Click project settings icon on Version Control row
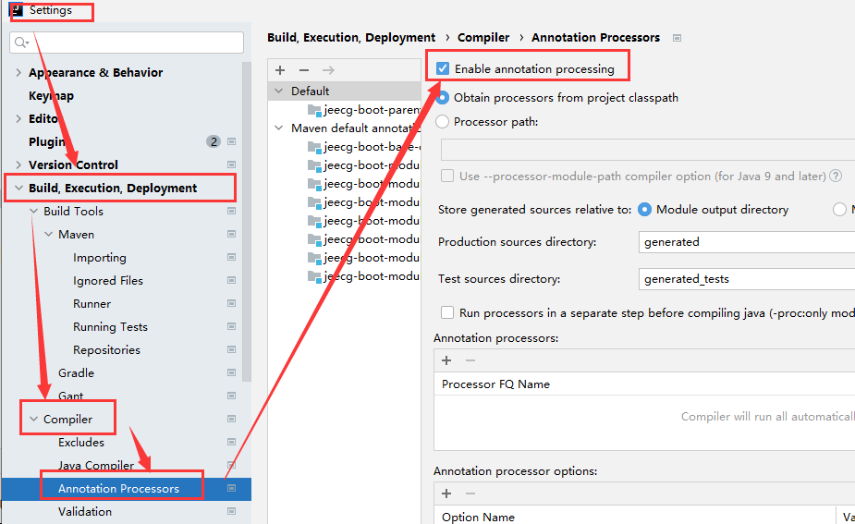Viewport: 855px width, 524px height. [232, 165]
